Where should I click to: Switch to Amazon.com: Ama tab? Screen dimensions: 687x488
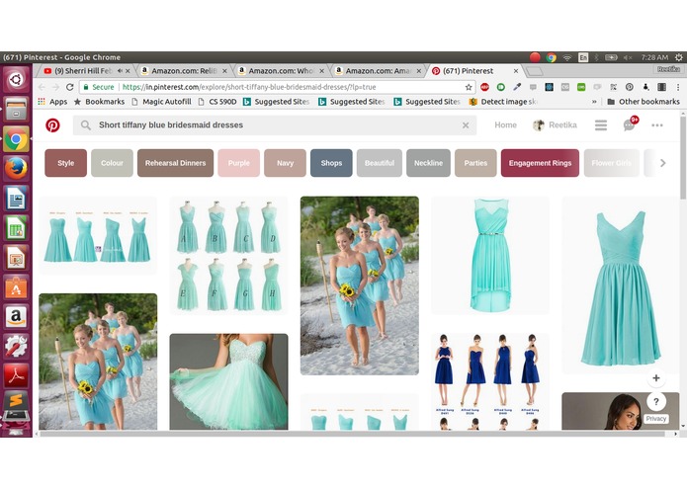tap(379, 71)
